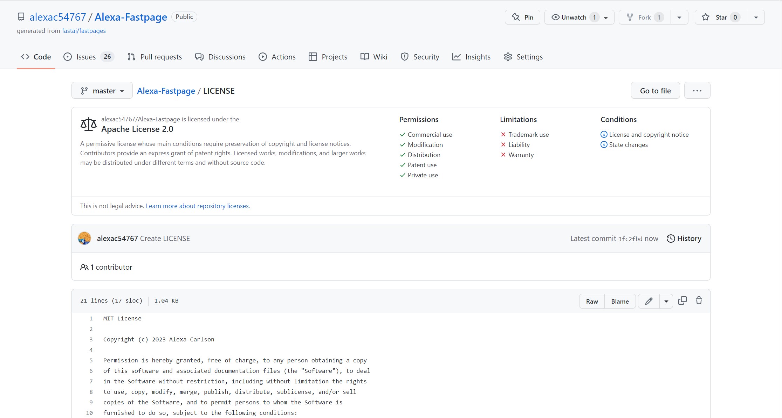The height and width of the screenshot is (418, 782).
Task: Click the Apache License 2.0 heading
Action: point(137,129)
